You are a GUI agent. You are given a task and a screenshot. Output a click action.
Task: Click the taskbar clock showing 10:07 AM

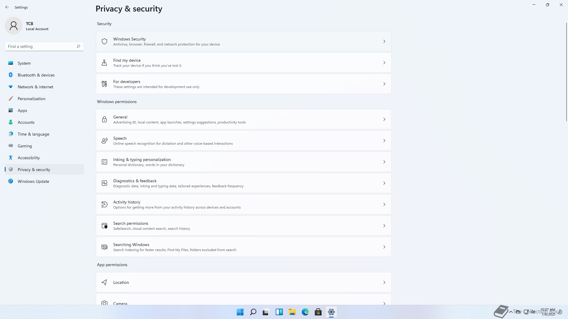point(548,312)
